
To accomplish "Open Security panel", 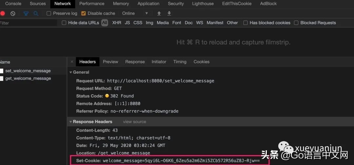I will [x=176, y=4].
